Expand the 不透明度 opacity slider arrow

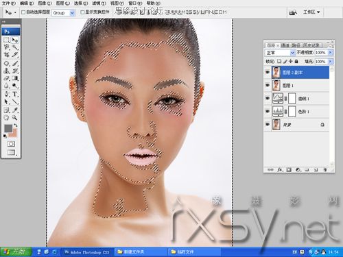tap(331, 53)
